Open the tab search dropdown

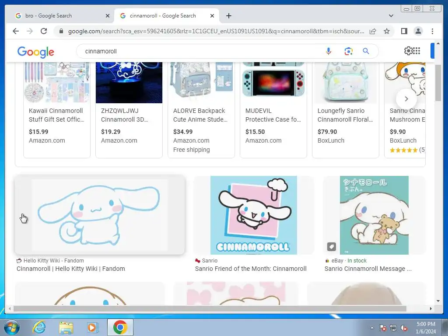pyautogui.click(x=391, y=16)
